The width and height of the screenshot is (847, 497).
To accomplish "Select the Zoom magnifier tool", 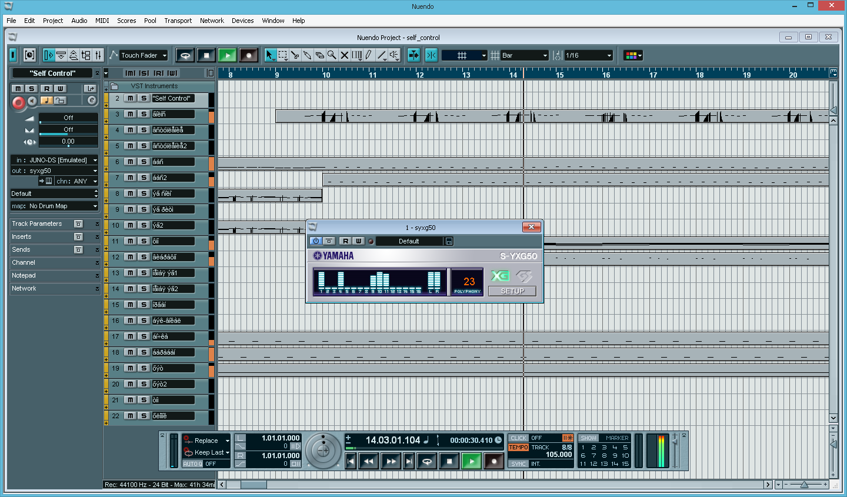I will (x=332, y=55).
